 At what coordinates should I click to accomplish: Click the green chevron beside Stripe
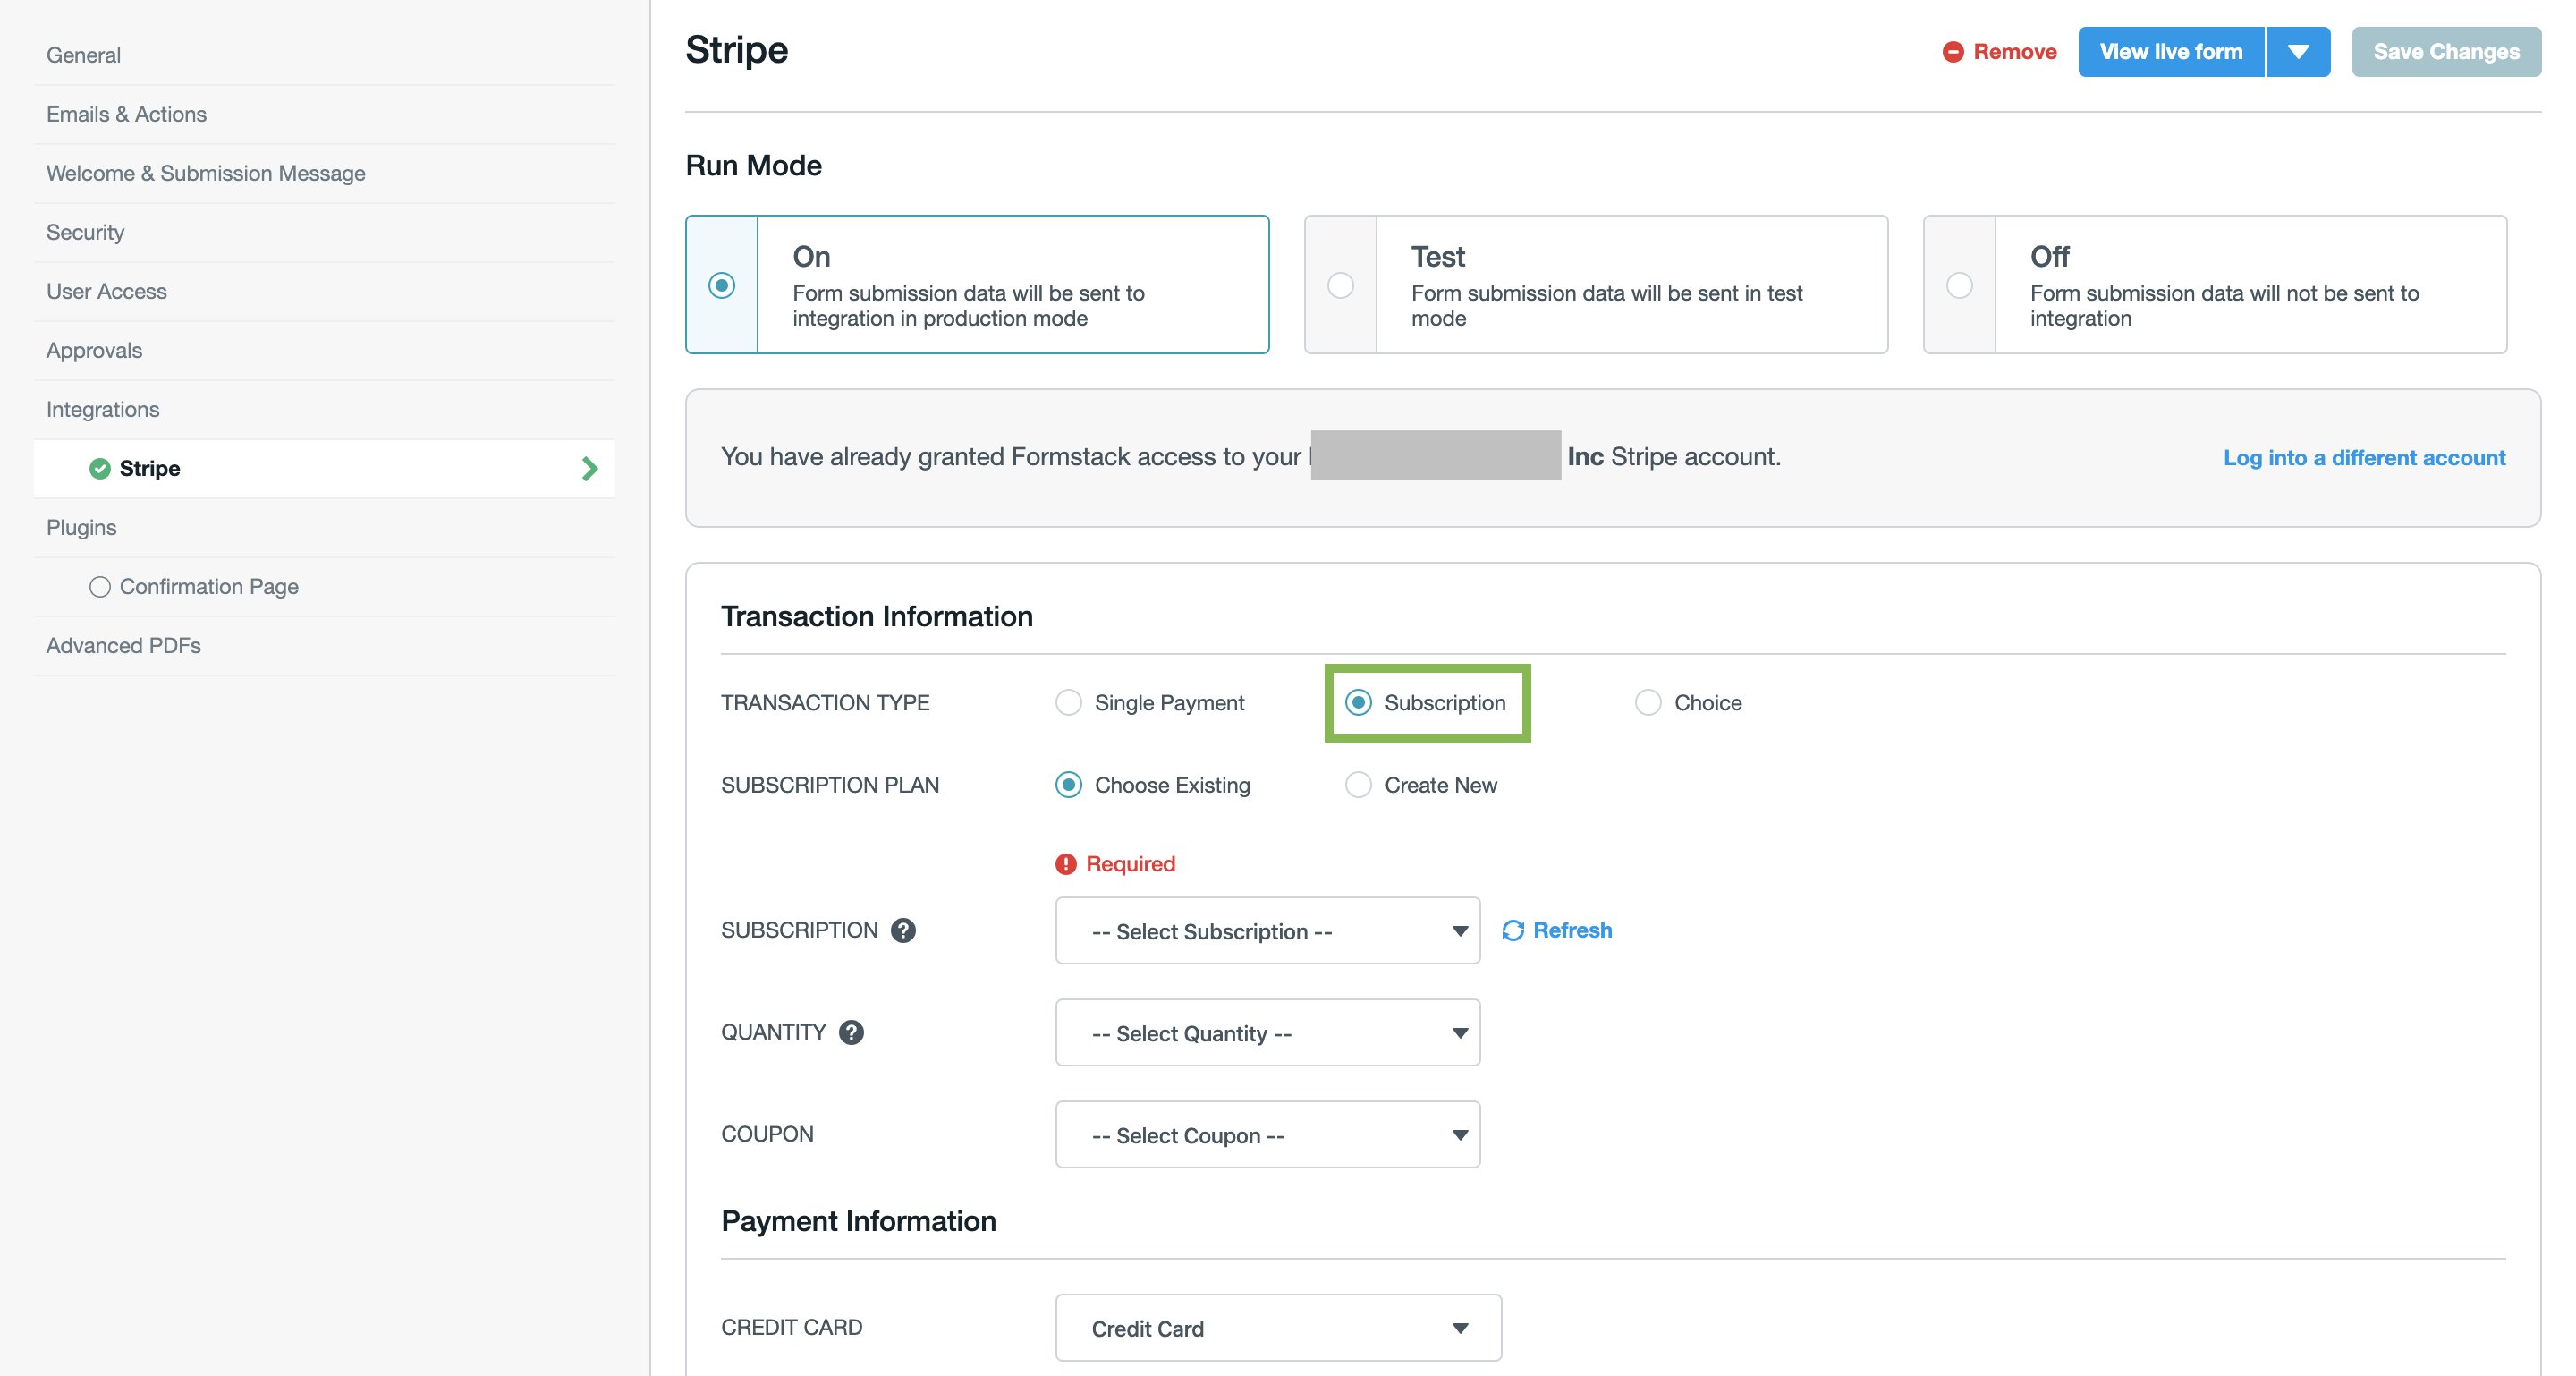[589, 468]
